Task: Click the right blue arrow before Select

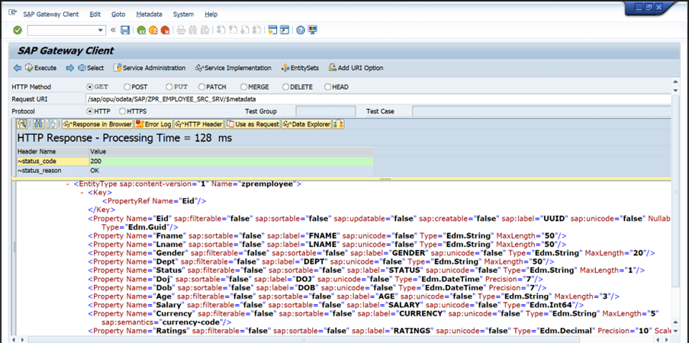Action: click(70, 68)
